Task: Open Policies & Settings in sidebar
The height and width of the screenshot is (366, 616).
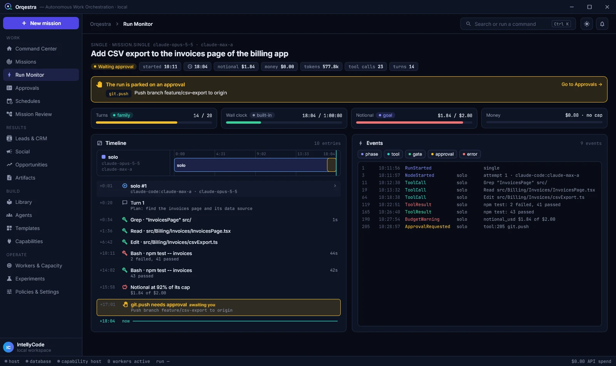Action: (41, 292)
